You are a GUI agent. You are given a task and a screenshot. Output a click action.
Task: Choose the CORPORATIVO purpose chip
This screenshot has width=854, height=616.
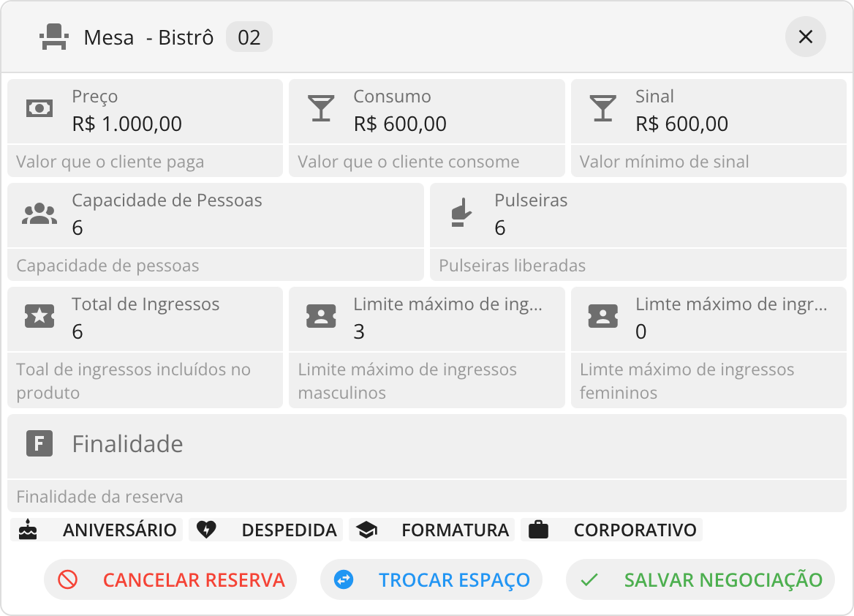612,530
